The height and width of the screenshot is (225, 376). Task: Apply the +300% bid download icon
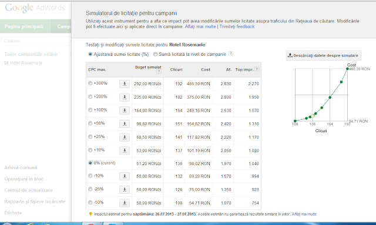[x=125, y=84]
